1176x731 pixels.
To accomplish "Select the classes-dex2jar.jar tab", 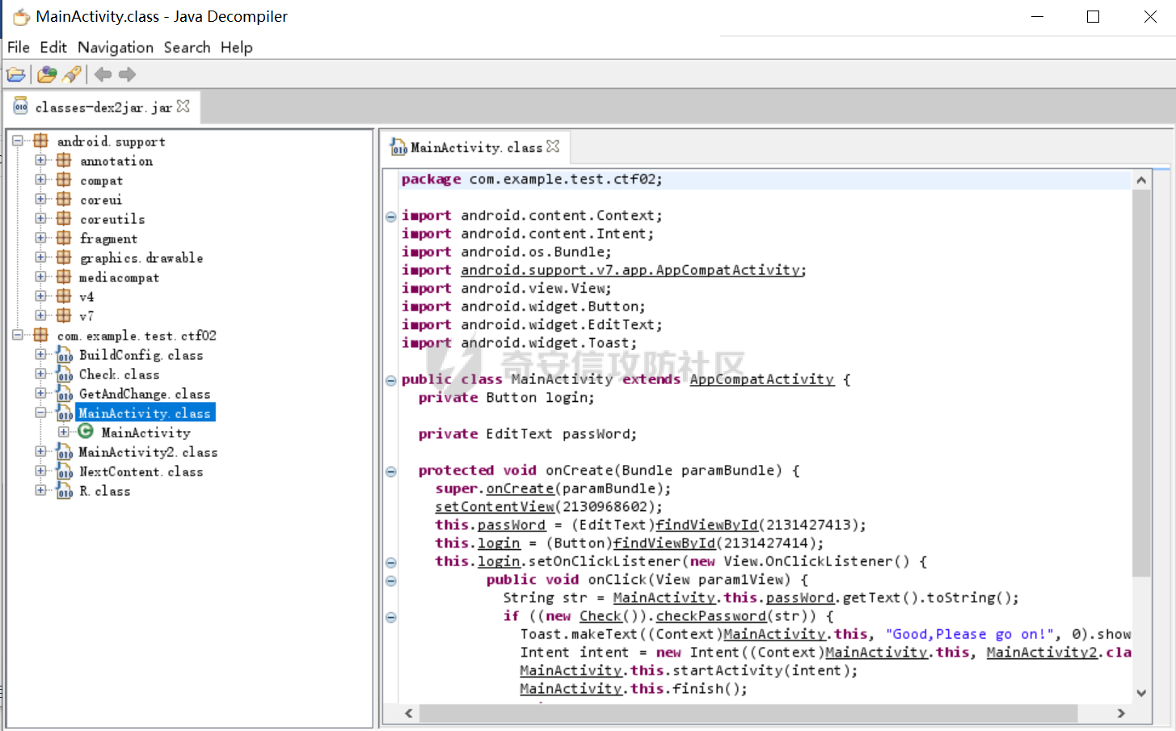I will pos(102,107).
